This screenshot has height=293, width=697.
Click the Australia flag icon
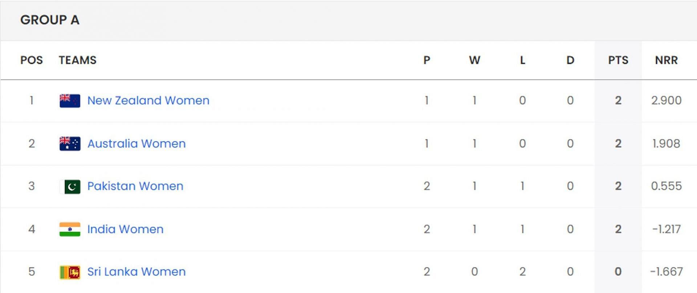click(x=70, y=143)
